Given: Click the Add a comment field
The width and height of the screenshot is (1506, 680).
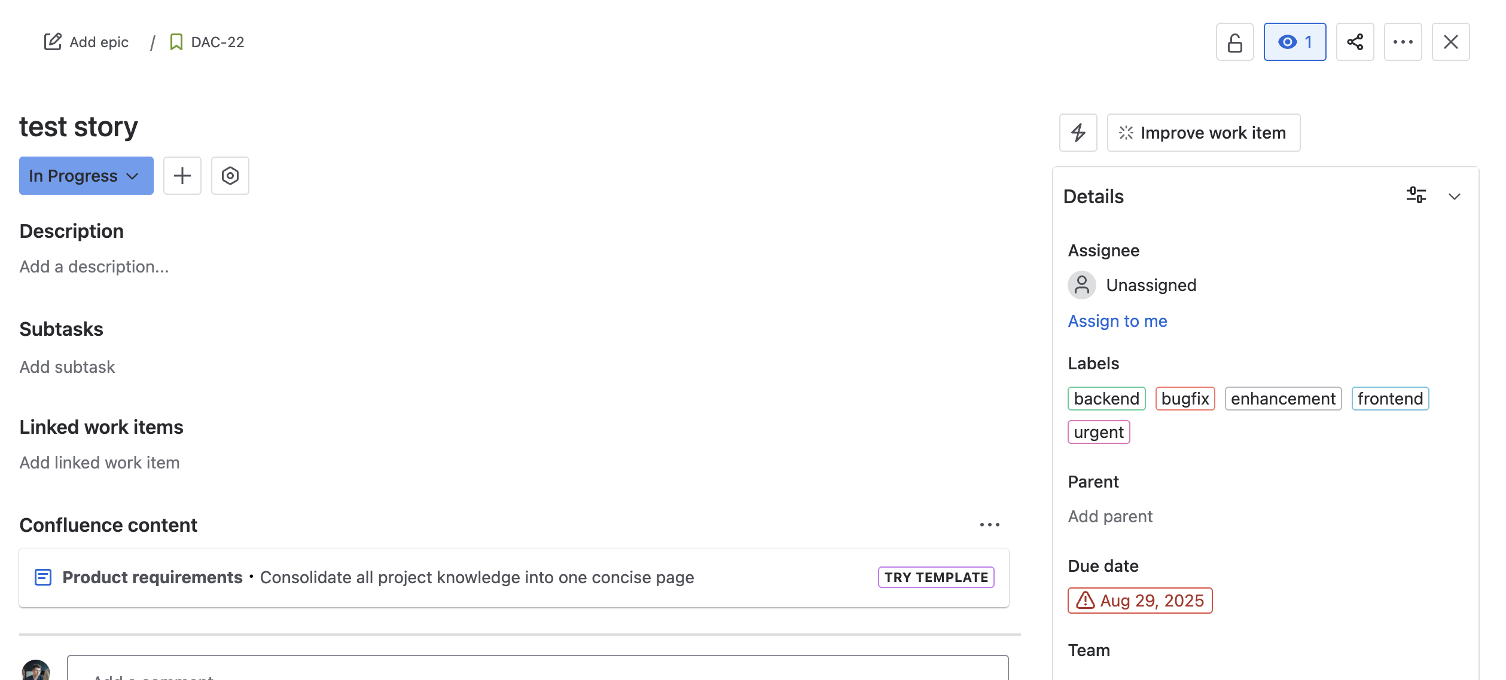Looking at the screenshot, I should click(x=538, y=668).
